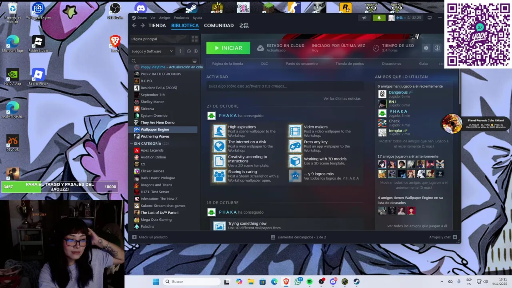This screenshot has height=288, width=512.
Task: Open WhatsApp from the taskbar
Action: point(298,282)
